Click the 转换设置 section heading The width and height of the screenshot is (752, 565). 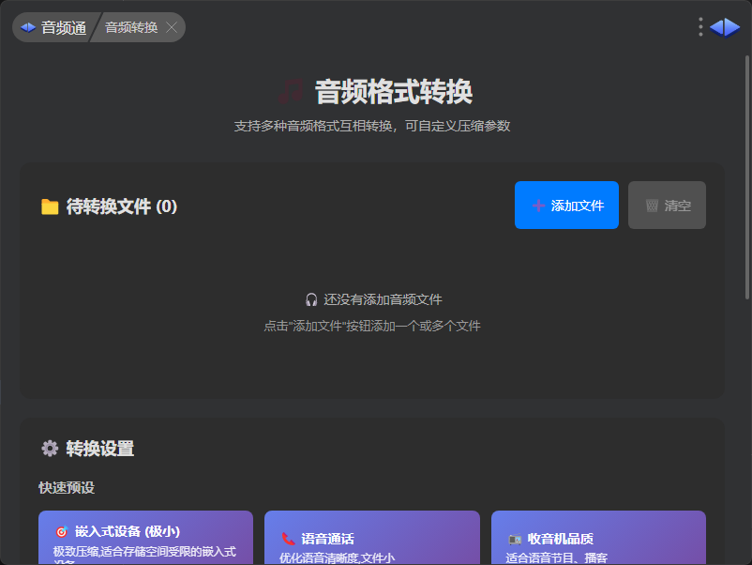tap(99, 449)
